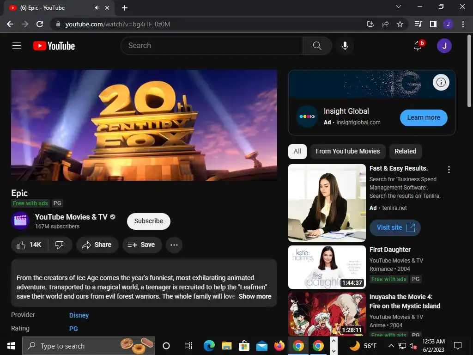
Task: Select the All filter chip
Action: tap(297, 151)
